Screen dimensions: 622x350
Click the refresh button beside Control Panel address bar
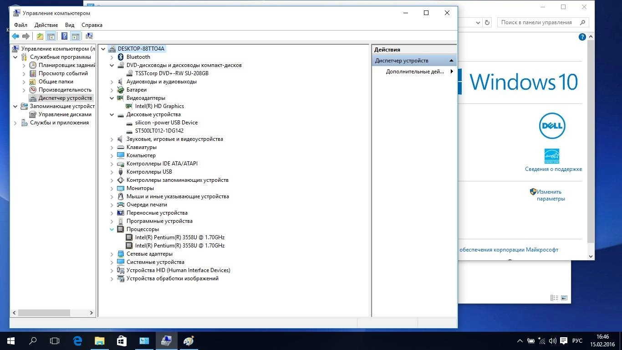[487, 22]
